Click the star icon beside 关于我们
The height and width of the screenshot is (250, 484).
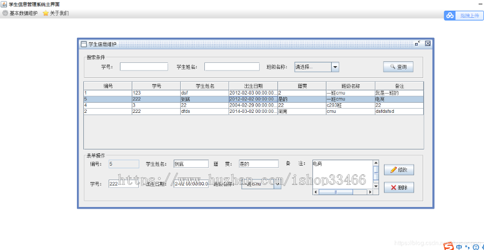click(x=46, y=13)
